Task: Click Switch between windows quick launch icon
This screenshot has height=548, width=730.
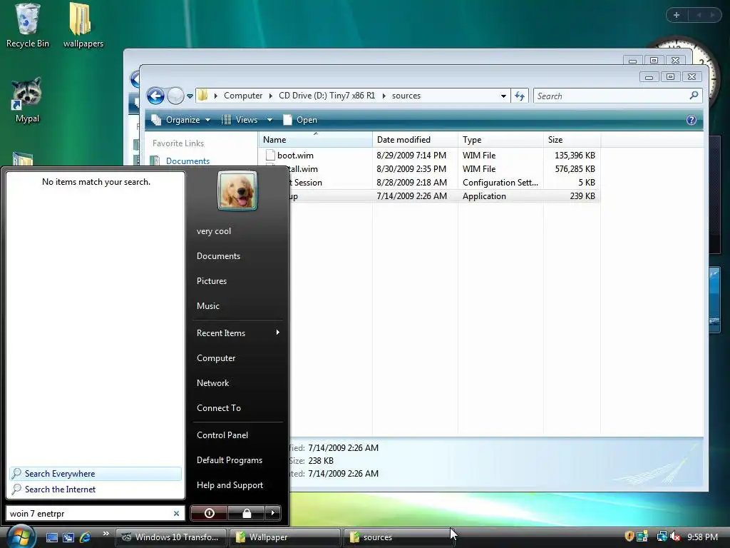Action: click(68, 537)
